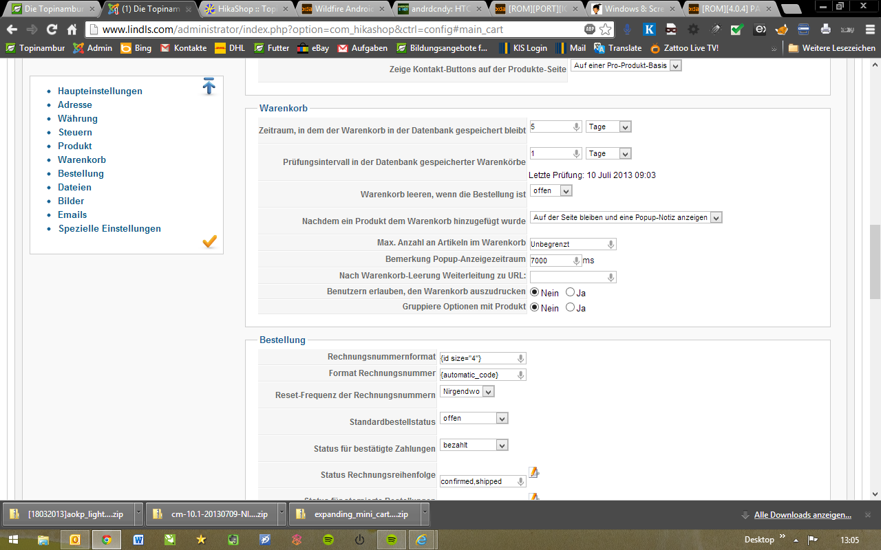Click the Windows Start button
The width and height of the screenshot is (881, 550).
pyautogui.click(x=13, y=540)
